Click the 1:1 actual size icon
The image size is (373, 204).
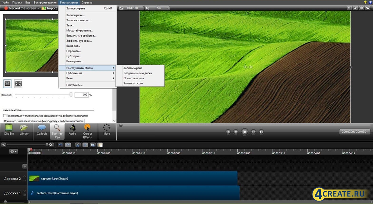click(7, 83)
